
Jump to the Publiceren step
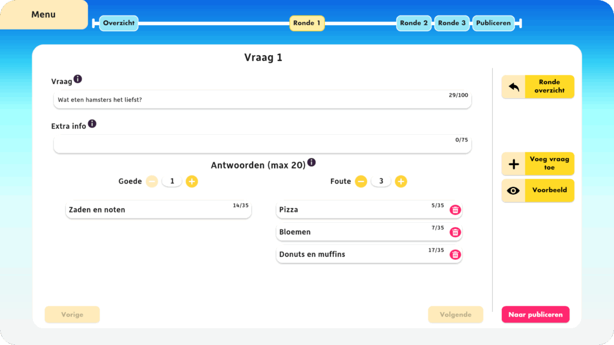(493, 23)
